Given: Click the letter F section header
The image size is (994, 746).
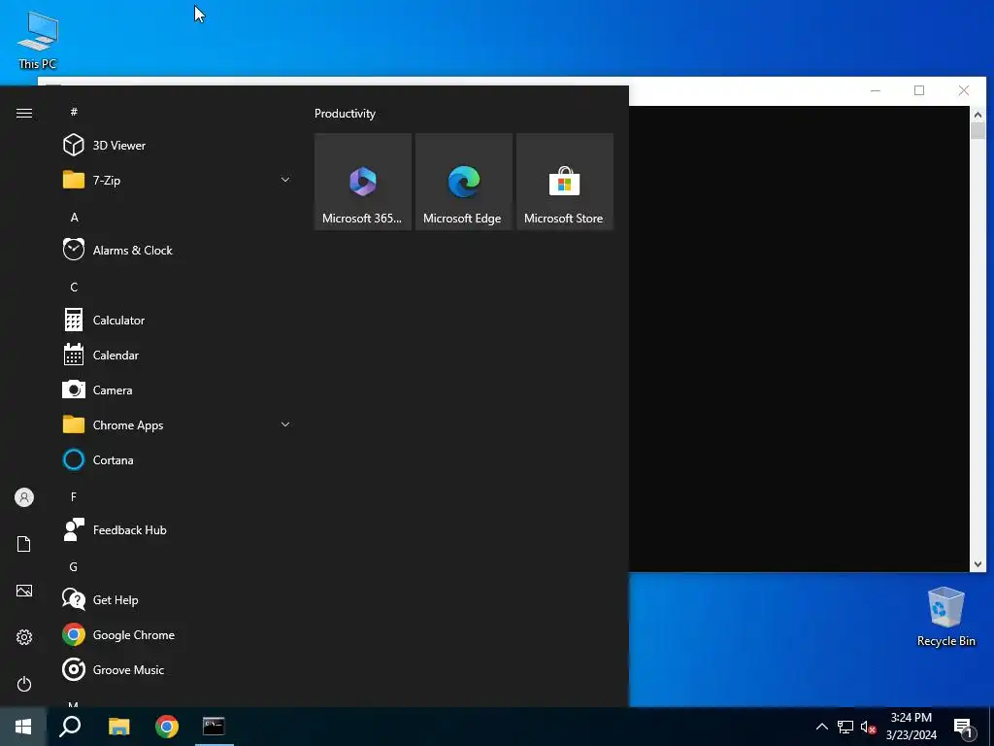Looking at the screenshot, I should point(74,496).
